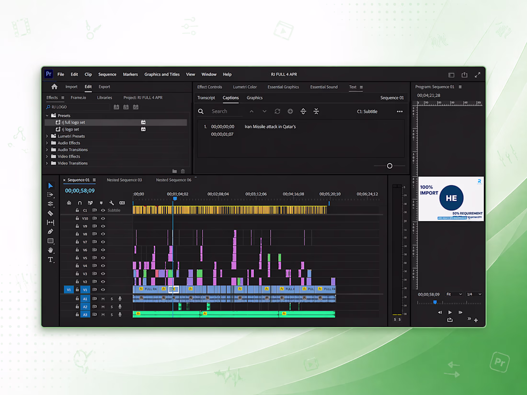Toggle timeline snapping magnet icon
Image resolution: width=527 pixels, height=395 pixels.
80,203
